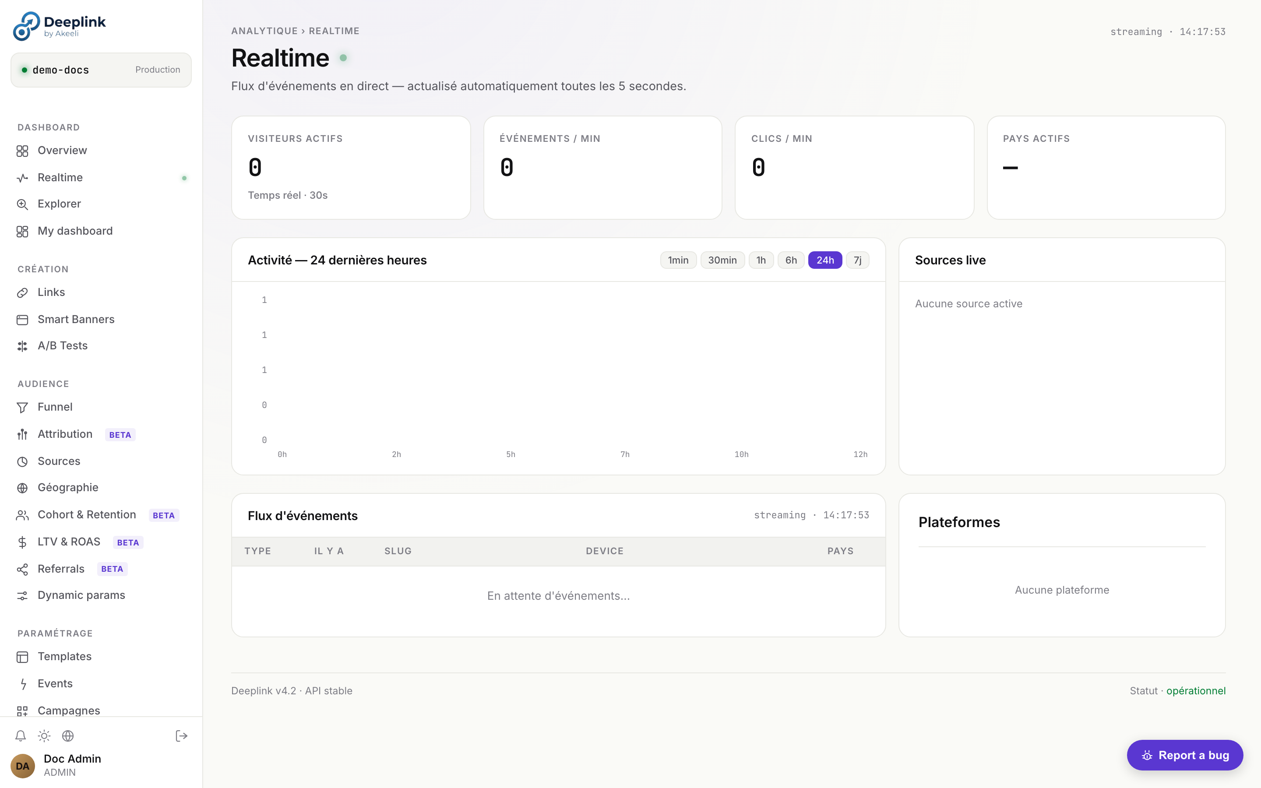The height and width of the screenshot is (788, 1261).
Task: Click the Realtime pulse icon
Action: tap(22, 178)
